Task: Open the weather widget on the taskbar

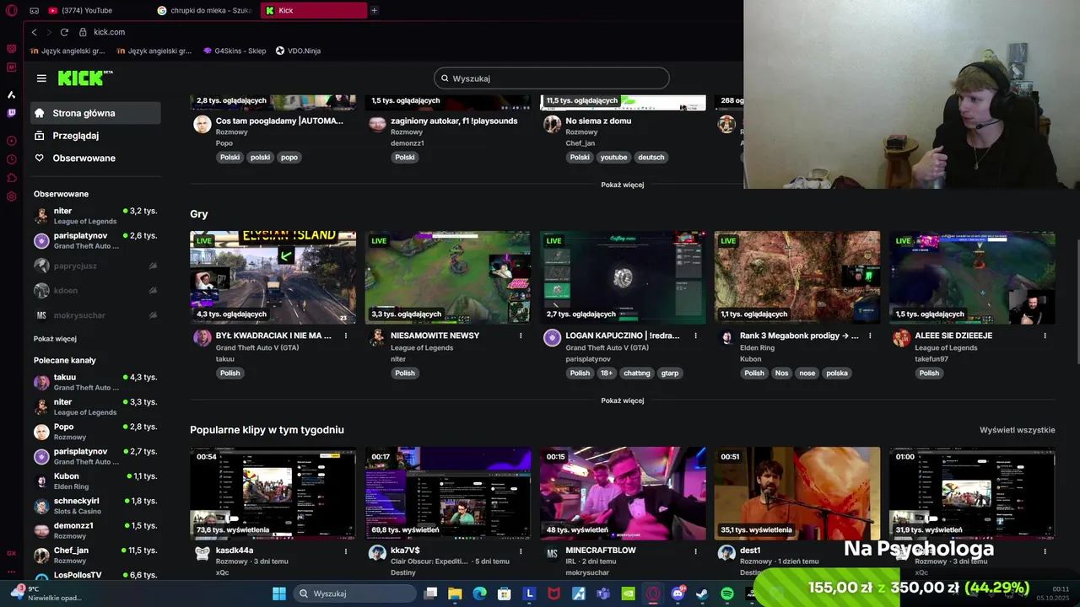Action: coord(46,594)
